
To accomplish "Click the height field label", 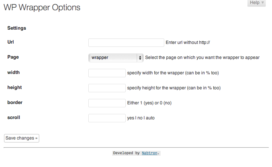I will [15, 88].
